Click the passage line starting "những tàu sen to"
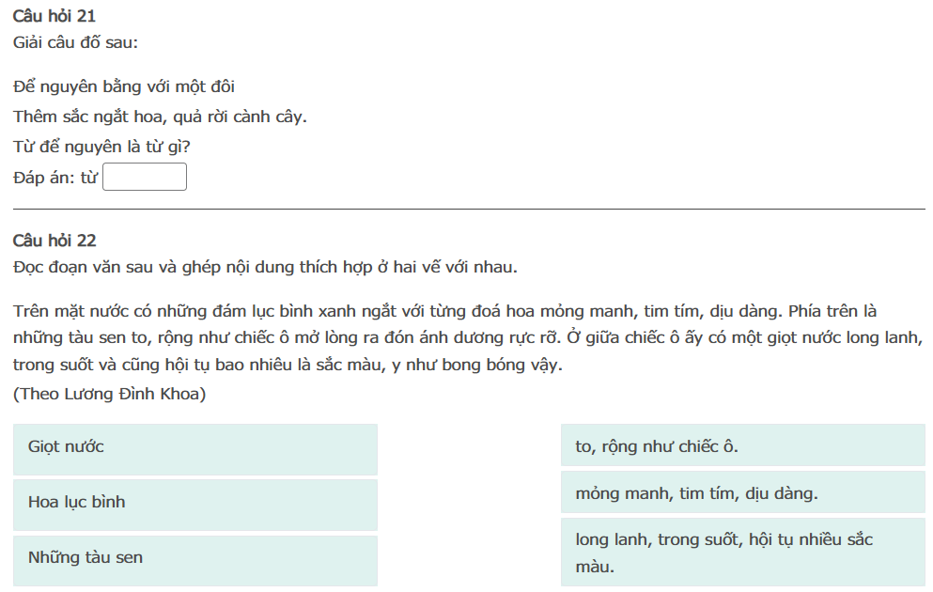Screen dimensions: 933x592 (469, 337)
